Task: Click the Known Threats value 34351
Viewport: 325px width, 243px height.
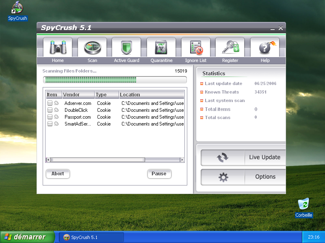Action: (260, 92)
